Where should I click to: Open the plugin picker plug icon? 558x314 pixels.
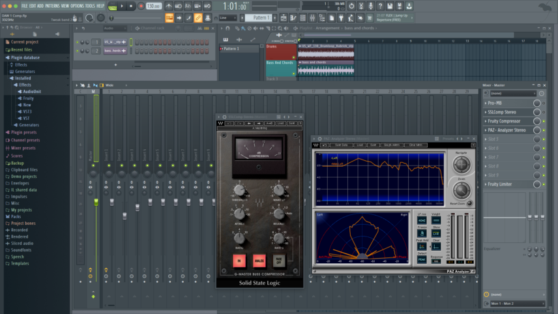coord(341,18)
